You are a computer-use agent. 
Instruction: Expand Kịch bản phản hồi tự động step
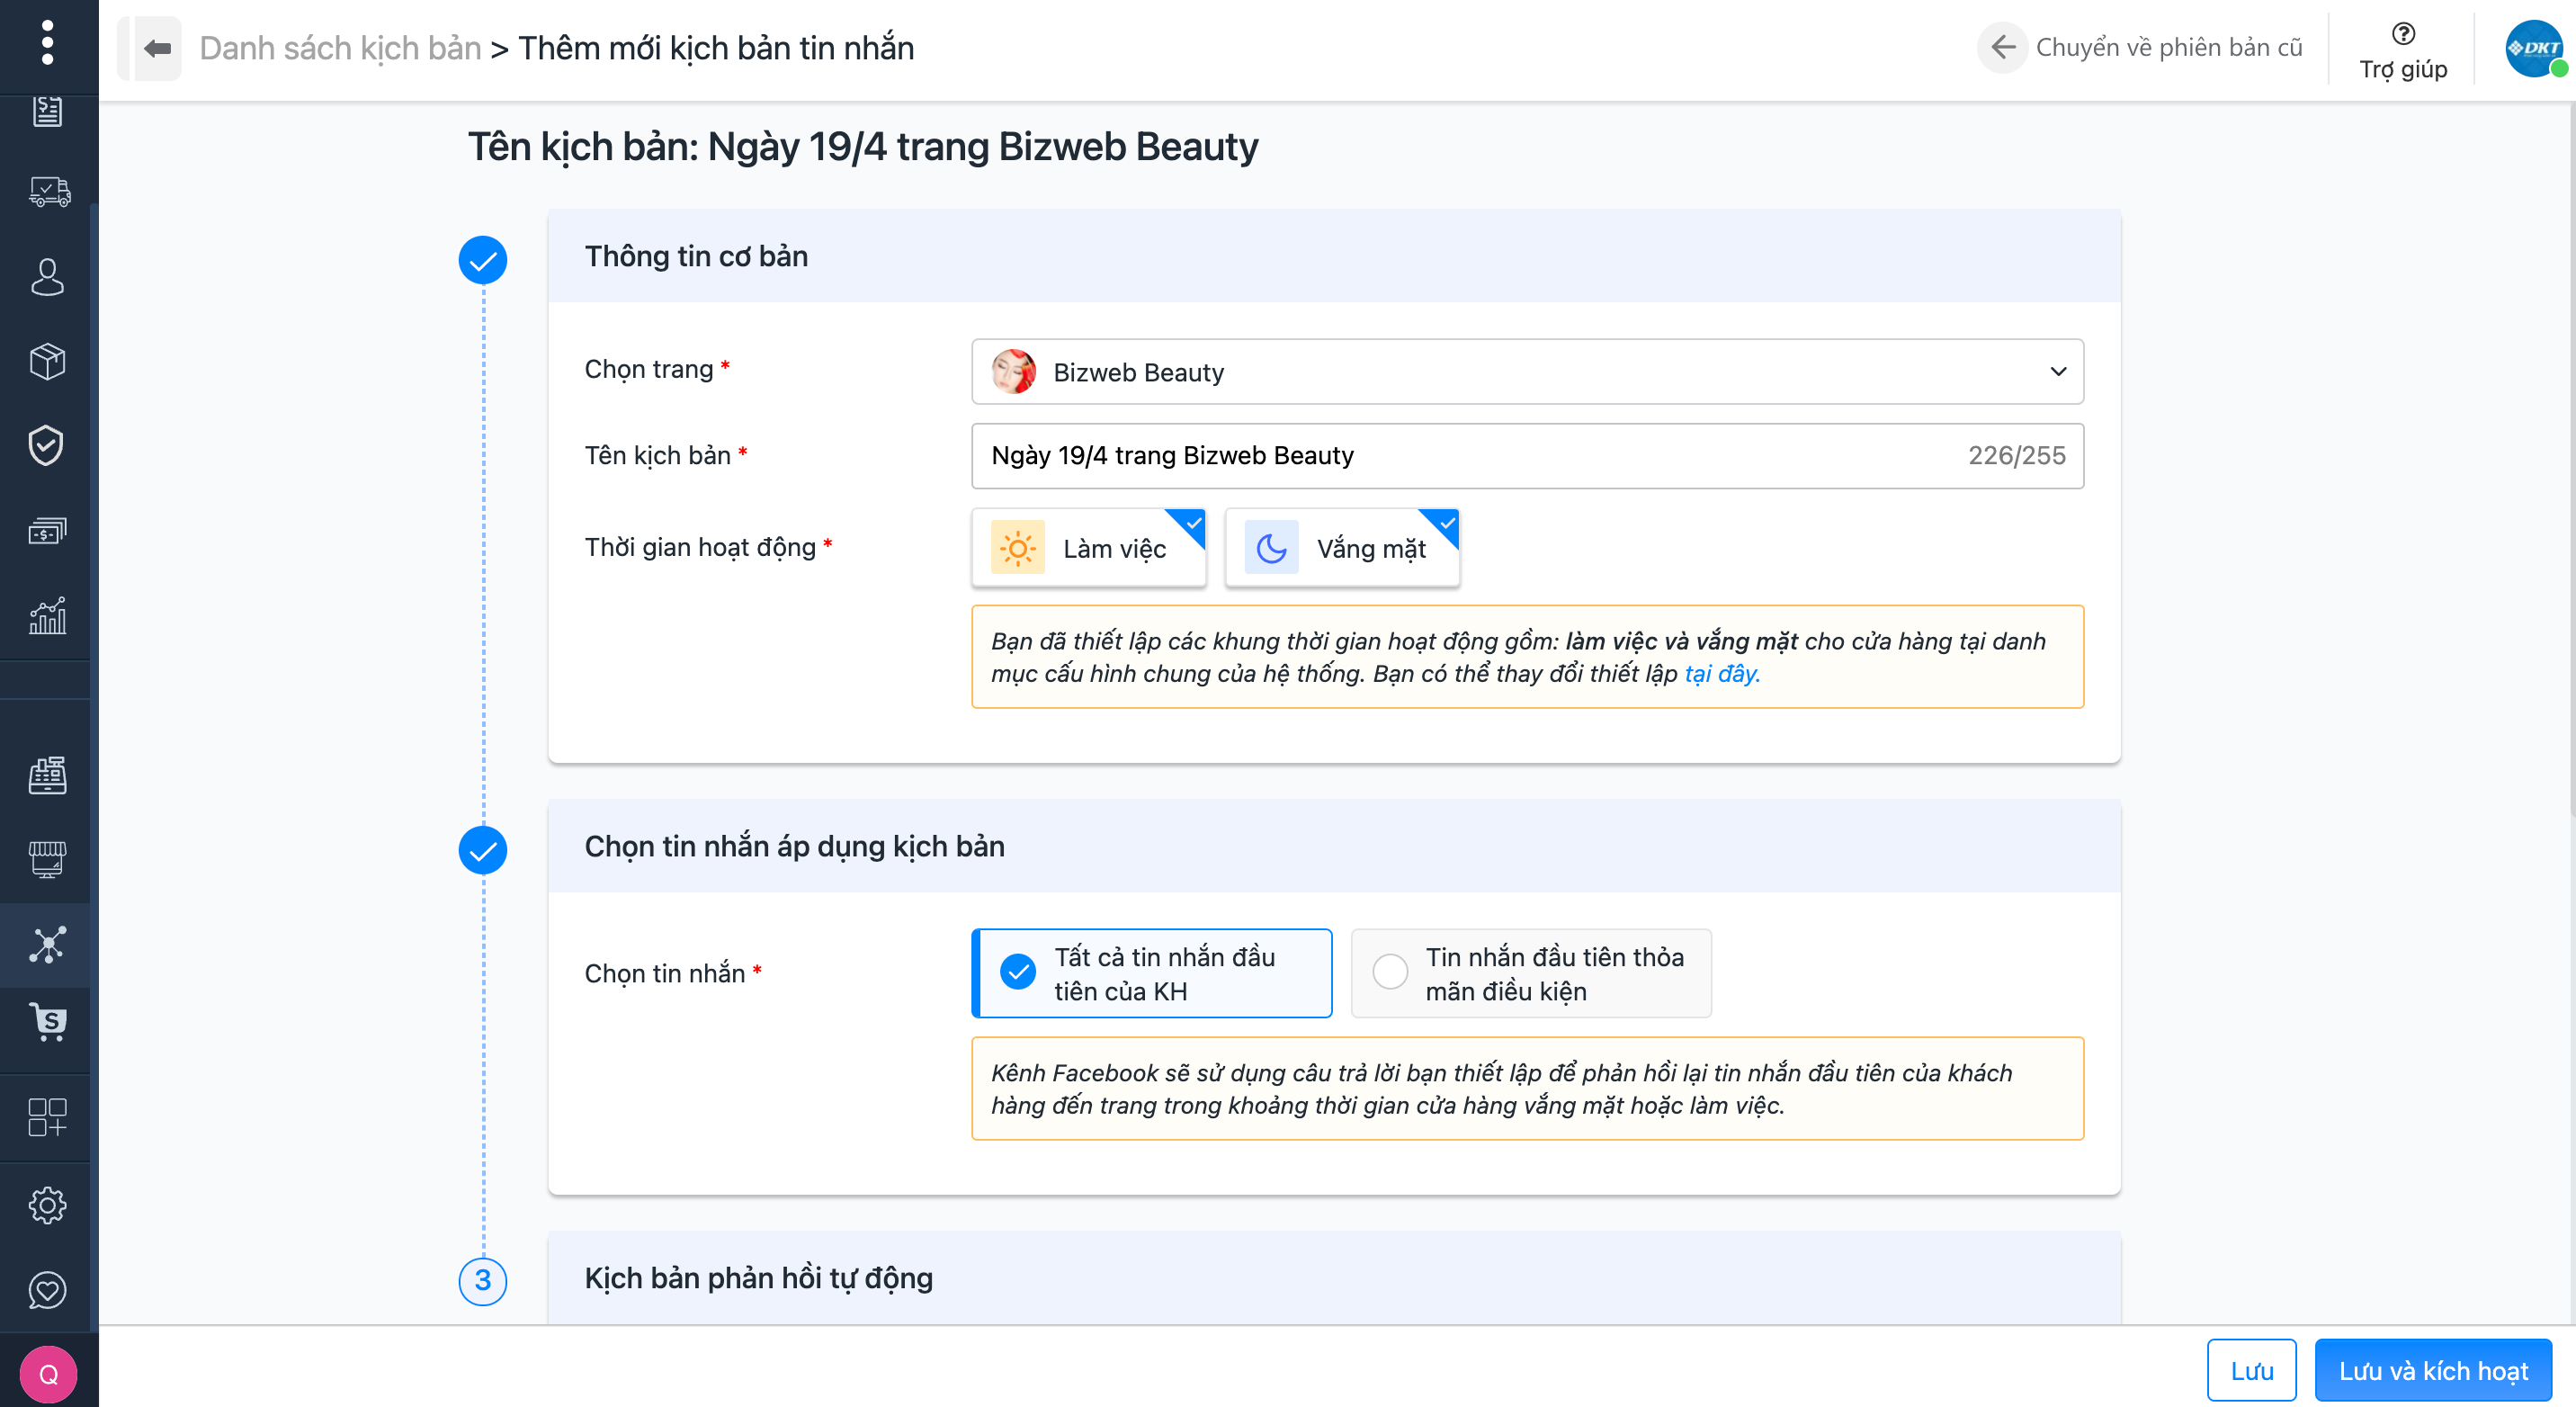[758, 1278]
